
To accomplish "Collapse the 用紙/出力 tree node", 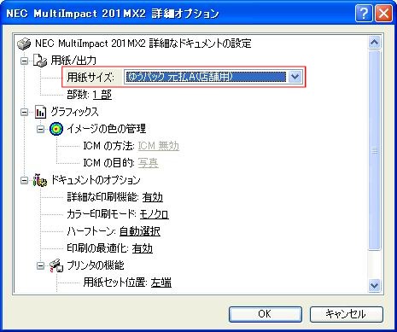I will pyautogui.click(x=25, y=61).
